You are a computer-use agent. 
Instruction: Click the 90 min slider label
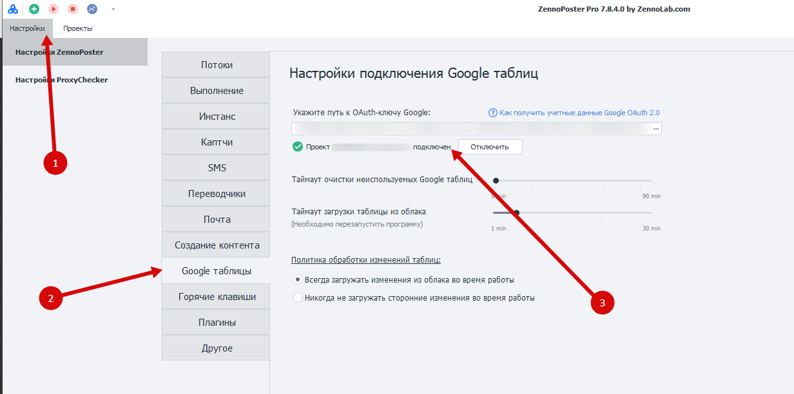point(651,196)
